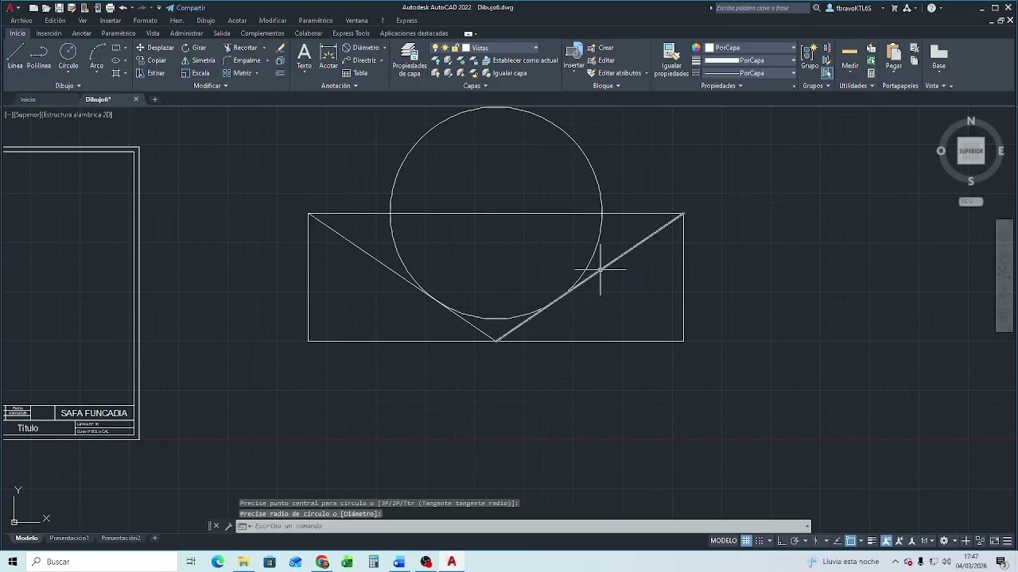Click Crear block button

[x=600, y=48]
